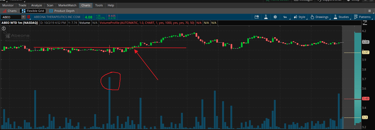Expand the ABEO symbol dropdown arrow
The image size is (375, 130).
click(x=23, y=17)
